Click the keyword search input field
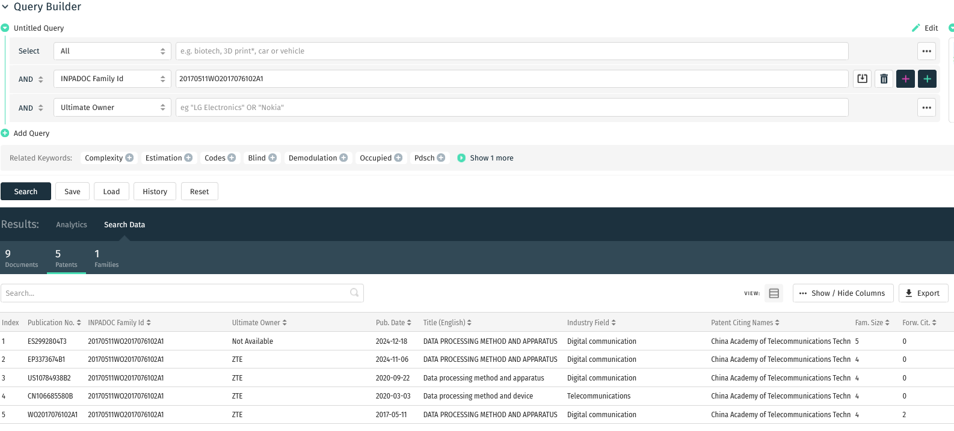Image resolution: width=954 pixels, height=431 pixels. (512, 51)
